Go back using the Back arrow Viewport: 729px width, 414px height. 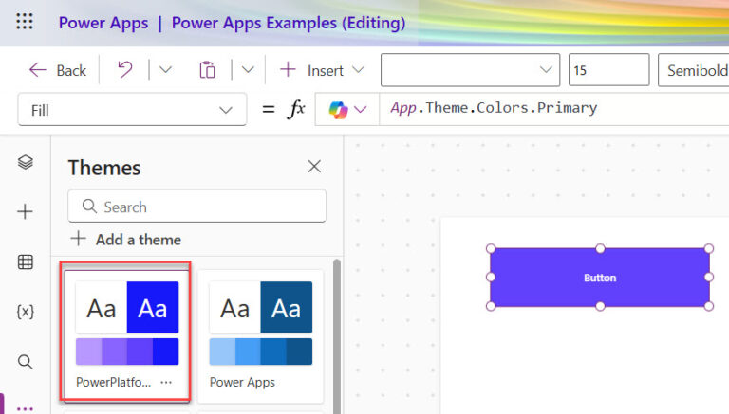58,70
